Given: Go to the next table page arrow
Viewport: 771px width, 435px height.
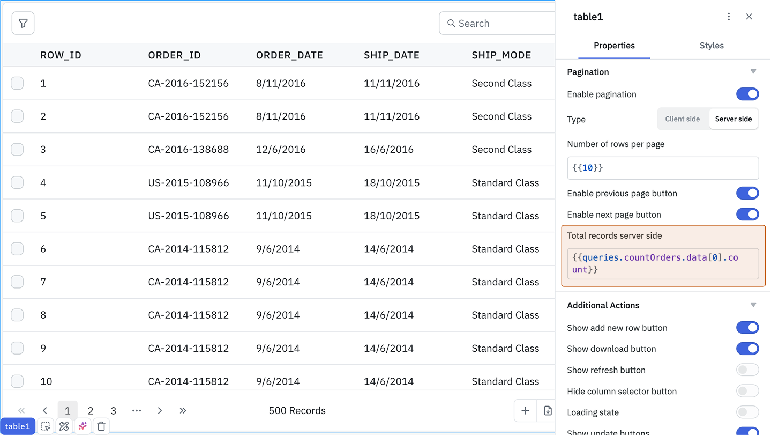Looking at the screenshot, I should click(160, 410).
